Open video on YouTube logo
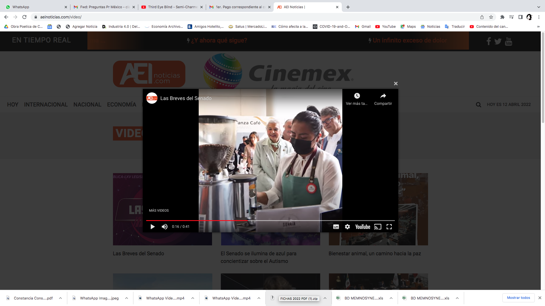 (363, 227)
